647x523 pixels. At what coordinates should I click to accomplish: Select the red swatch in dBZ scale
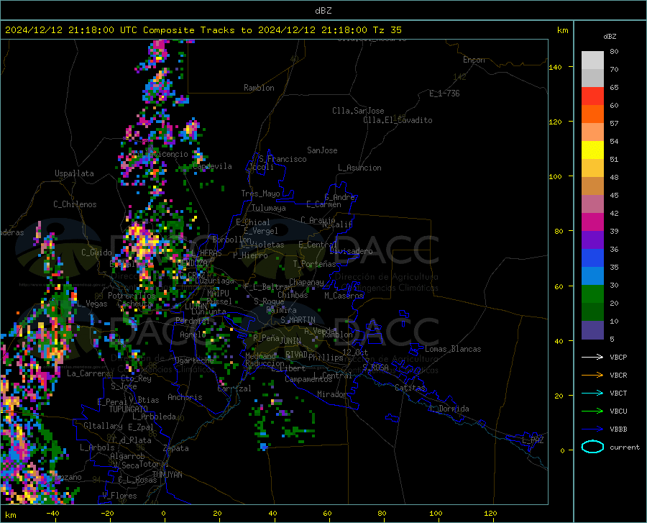pyautogui.click(x=592, y=96)
